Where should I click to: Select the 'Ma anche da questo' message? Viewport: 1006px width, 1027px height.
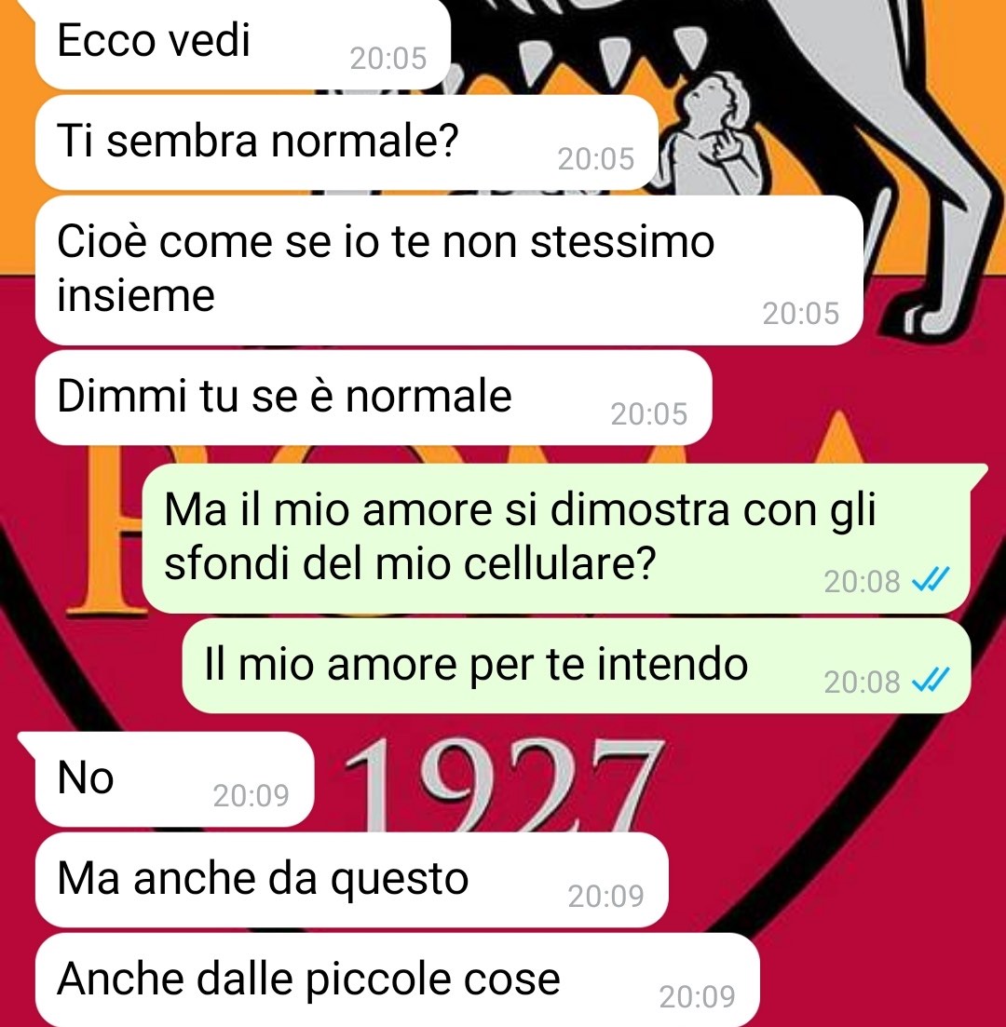coord(352,880)
